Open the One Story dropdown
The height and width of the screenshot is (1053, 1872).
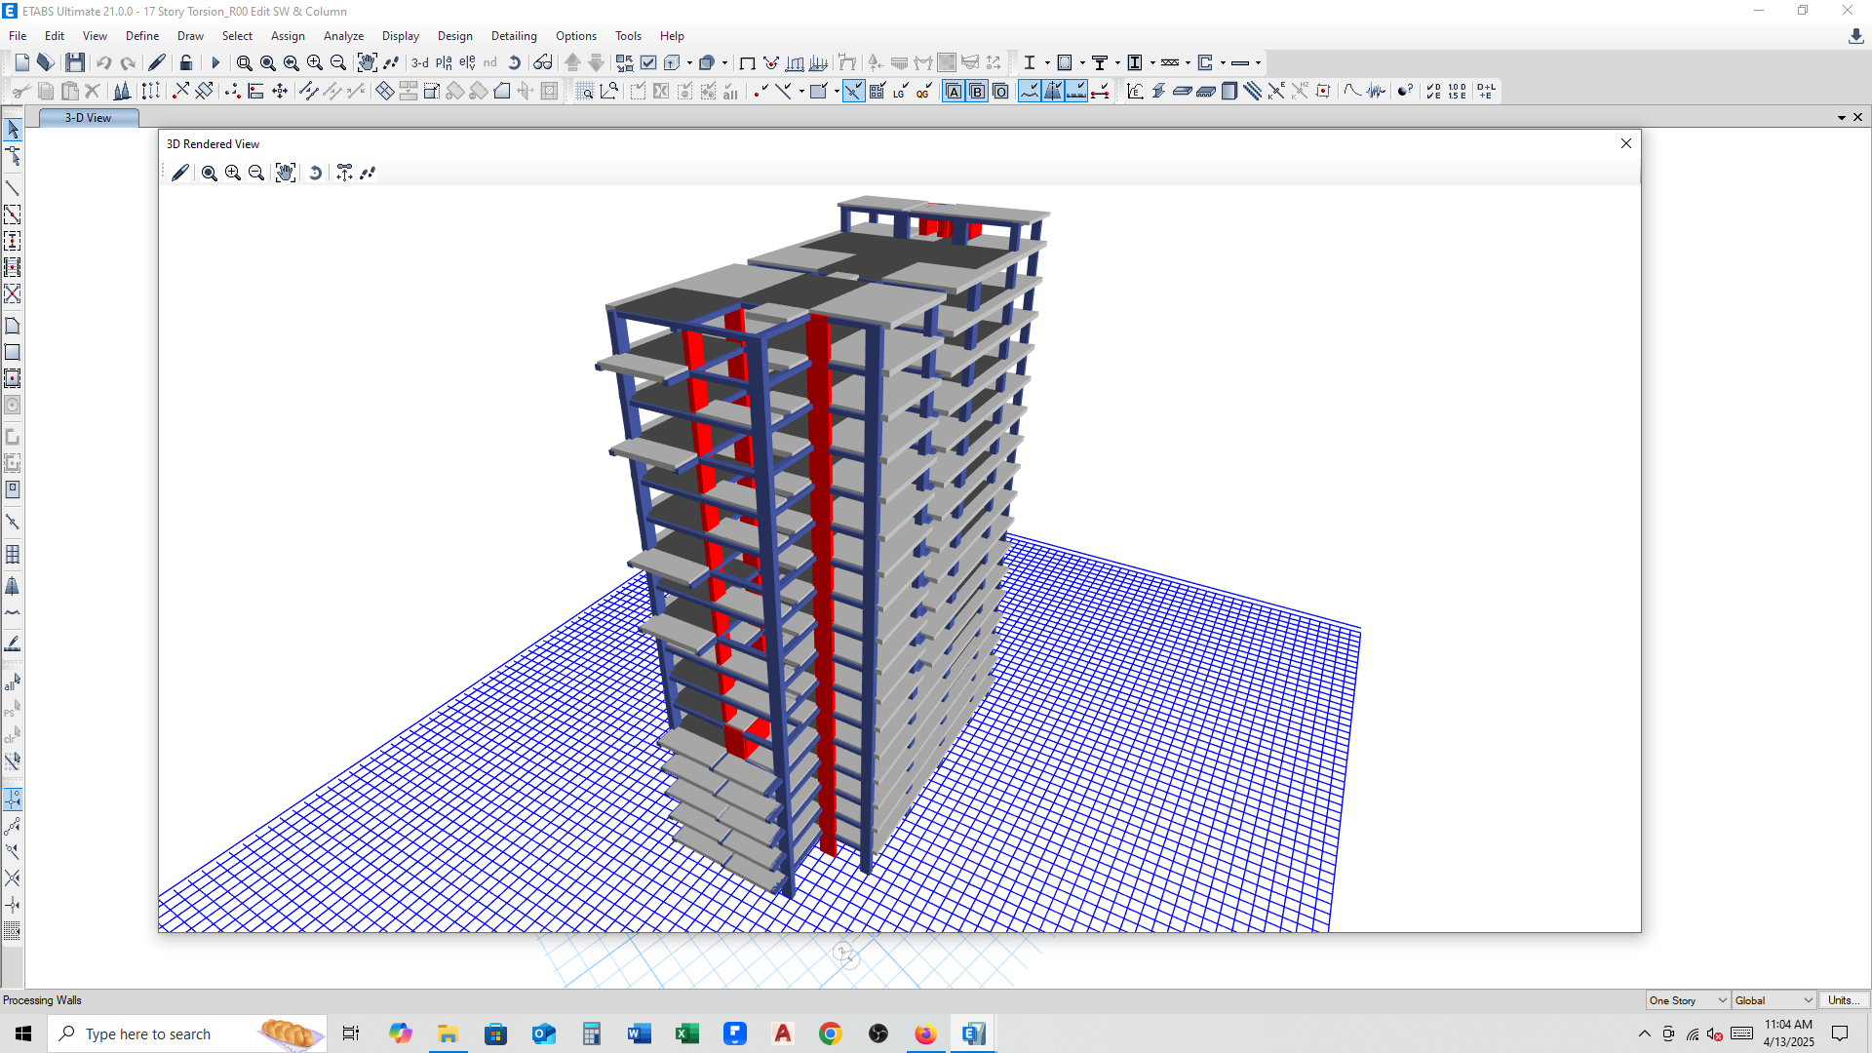[x=1688, y=1000]
